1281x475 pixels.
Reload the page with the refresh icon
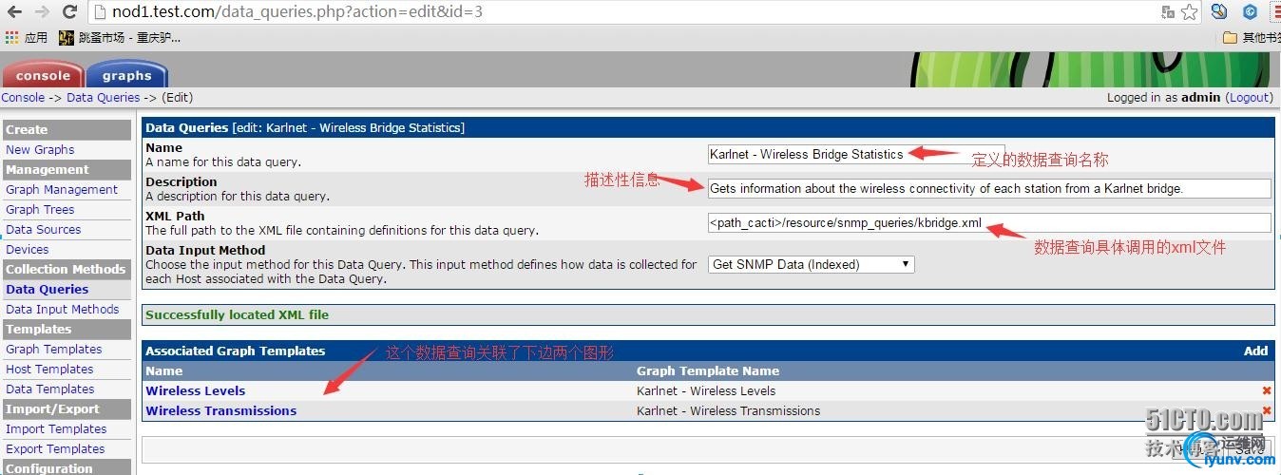(x=69, y=12)
